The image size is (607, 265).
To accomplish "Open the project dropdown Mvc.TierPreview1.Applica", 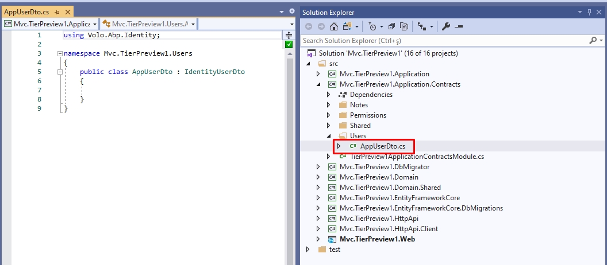I will (x=49, y=24).
